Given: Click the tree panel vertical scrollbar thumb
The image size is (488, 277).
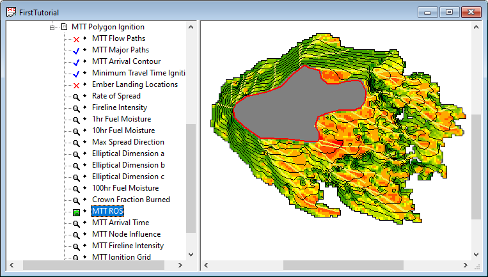Looking at the screenshot, I should [x=191, y=178].
